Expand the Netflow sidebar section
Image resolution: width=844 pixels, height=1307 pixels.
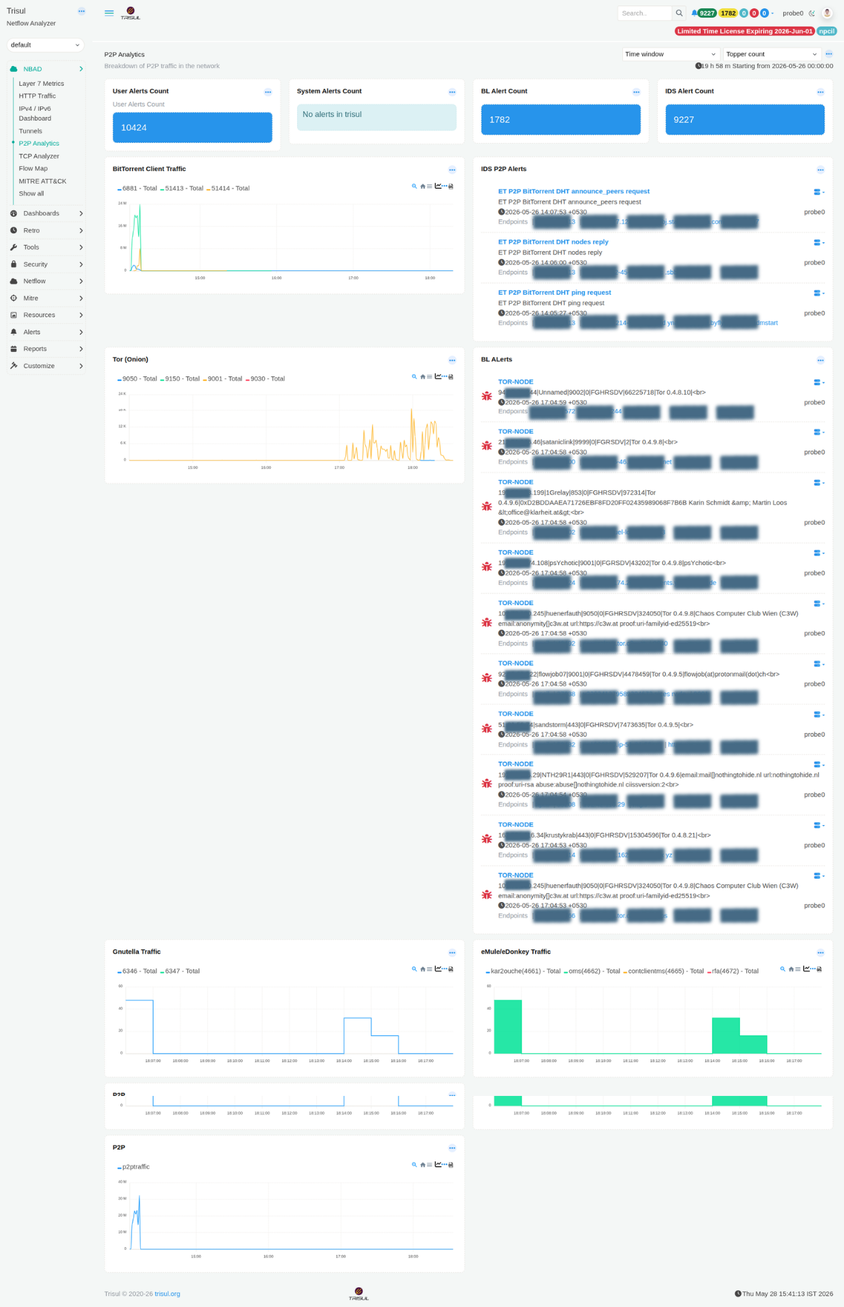(46, 281)
